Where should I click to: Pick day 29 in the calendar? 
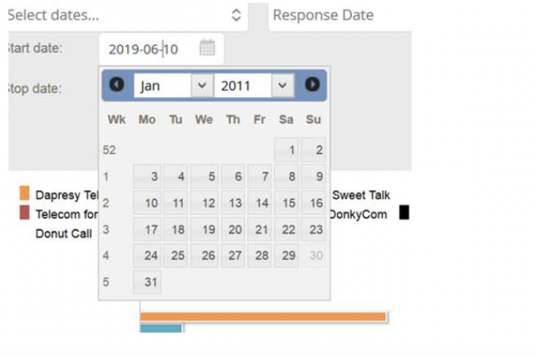click(x=287, y=256)
